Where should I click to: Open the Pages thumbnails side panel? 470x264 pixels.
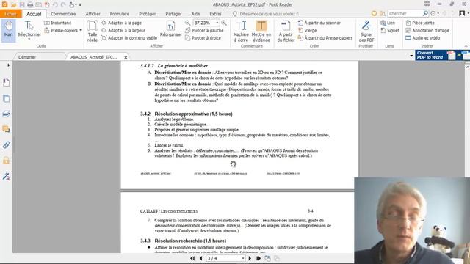6,98
